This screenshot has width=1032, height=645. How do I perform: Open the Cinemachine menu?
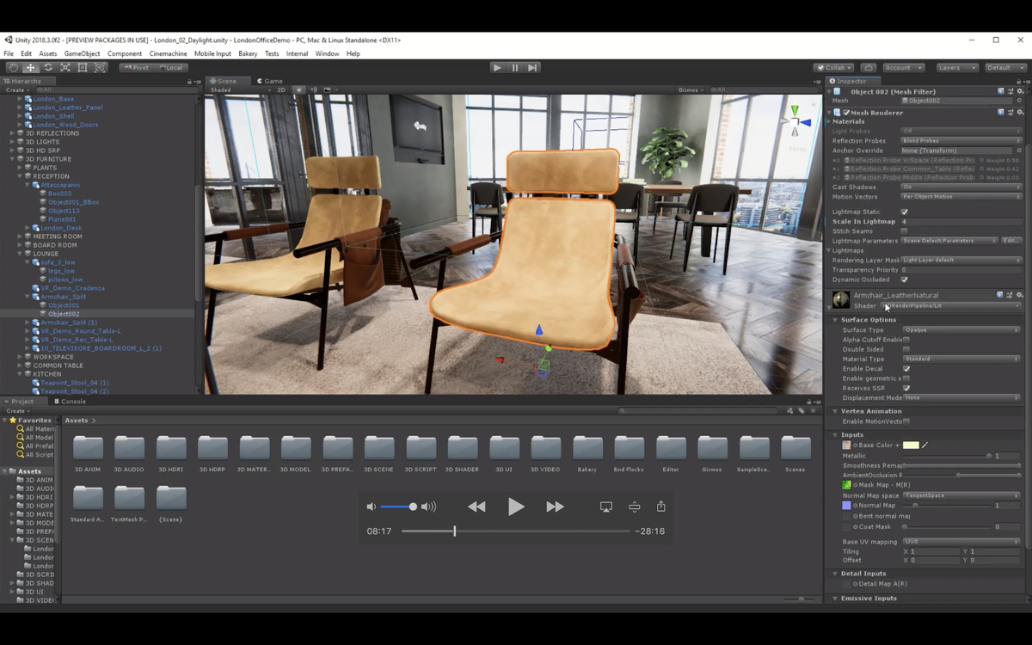pos(169,53)
